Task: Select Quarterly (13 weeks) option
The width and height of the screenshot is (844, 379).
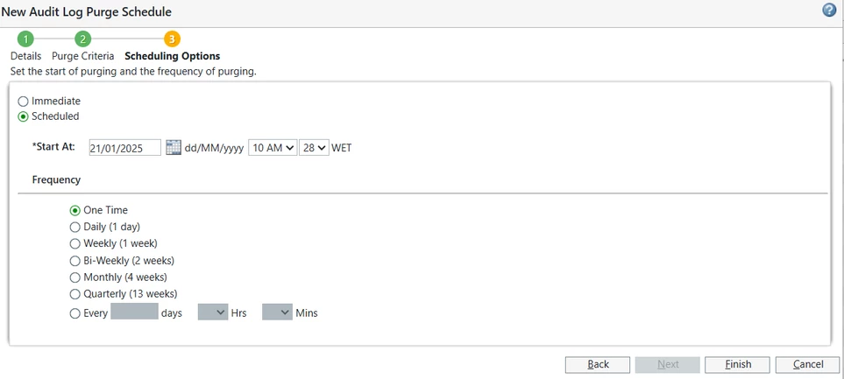Action: [x=74, y=294]
